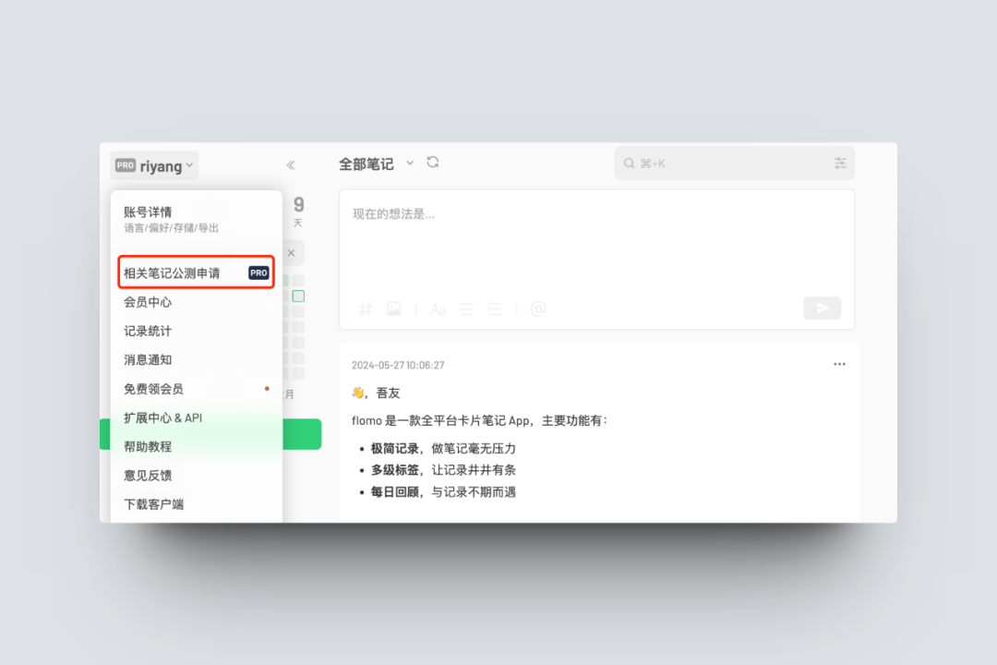Select 下载客户端 to download the client
This screenshot has width=997, height=665.
[x=196, y=504]
